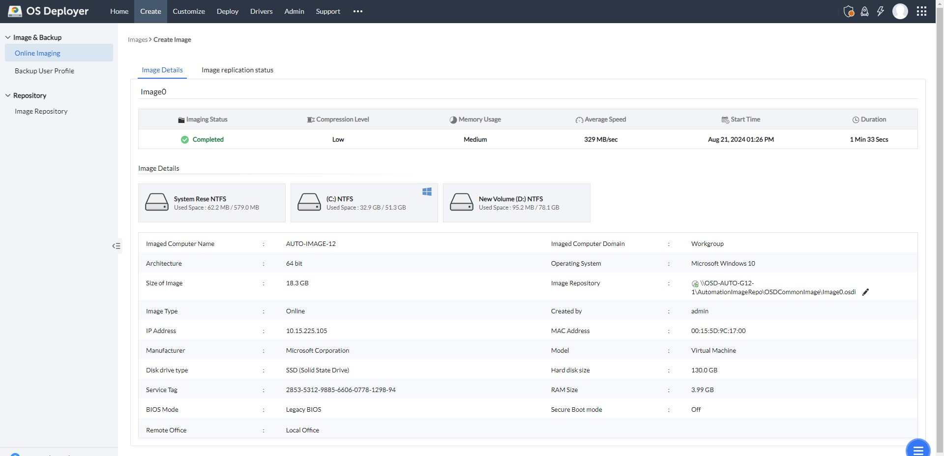Toggle the sidebar collapse arrow
The width and height of the screenshot is (944, 456).
tap(117, 245)
